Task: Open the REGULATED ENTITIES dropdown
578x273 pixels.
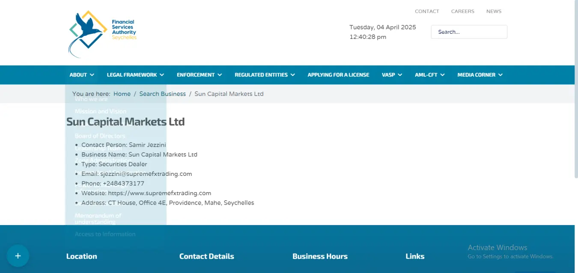Action: (x=265, y=75)
